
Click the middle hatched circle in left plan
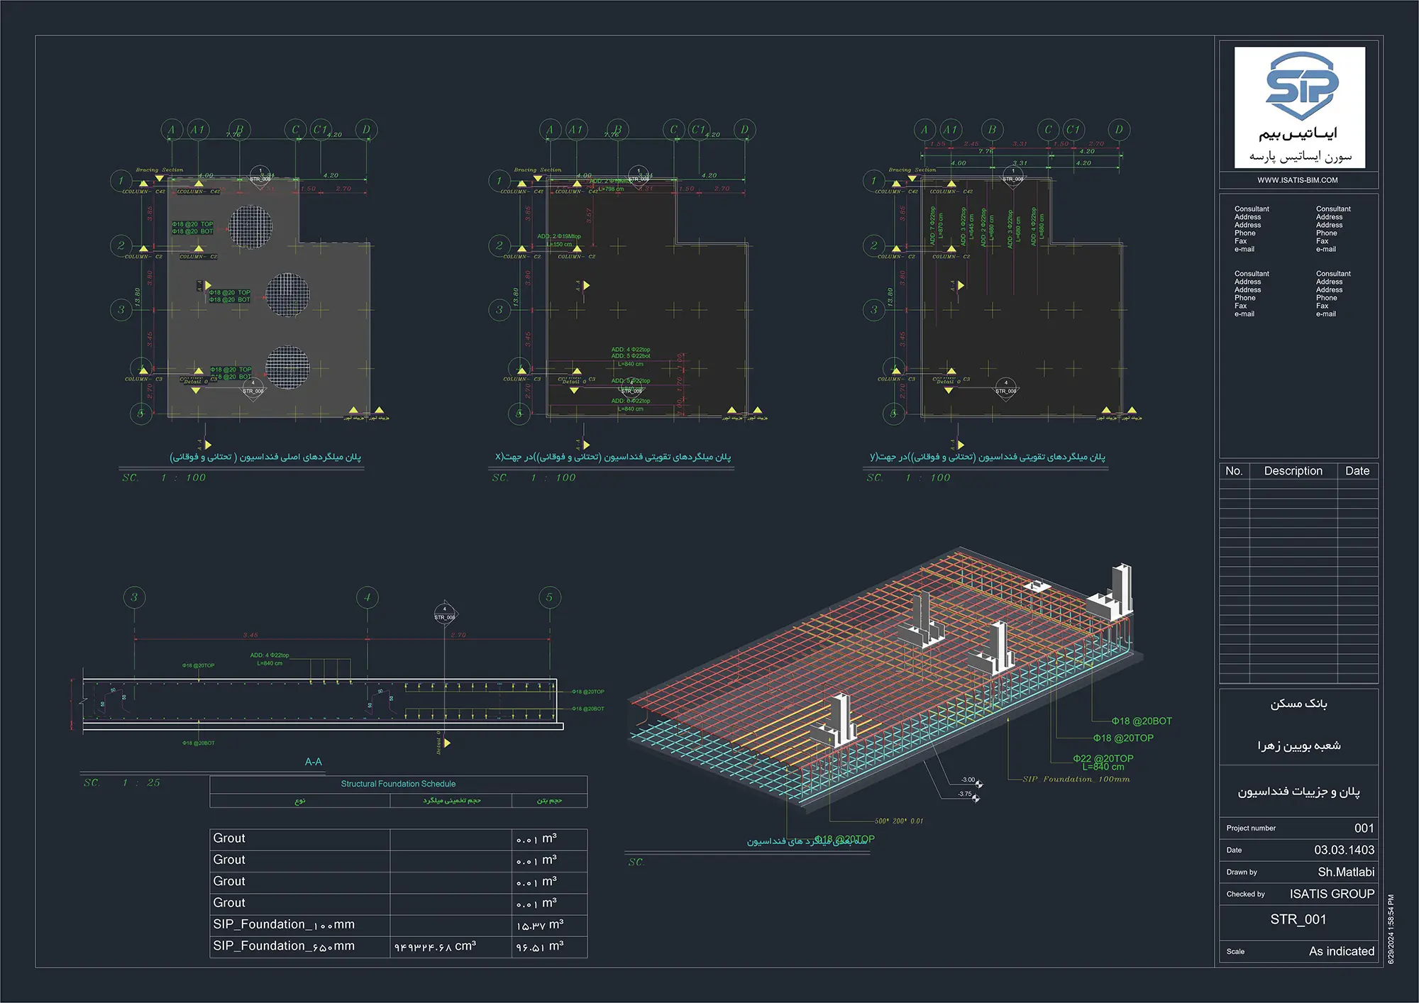click(287, 294)
